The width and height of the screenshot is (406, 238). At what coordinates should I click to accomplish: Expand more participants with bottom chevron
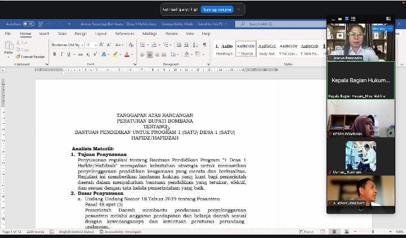[361, 210]
